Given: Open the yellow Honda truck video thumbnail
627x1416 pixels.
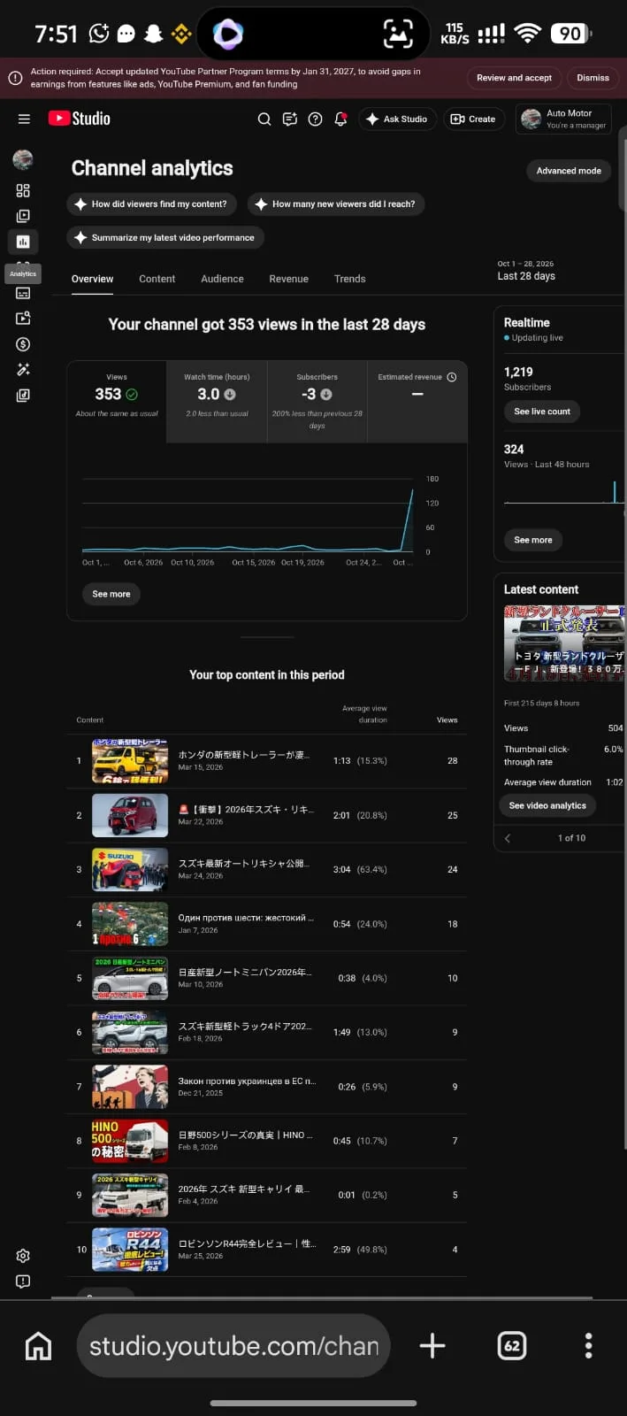Looking at the screenshot, I should point(130,761).
